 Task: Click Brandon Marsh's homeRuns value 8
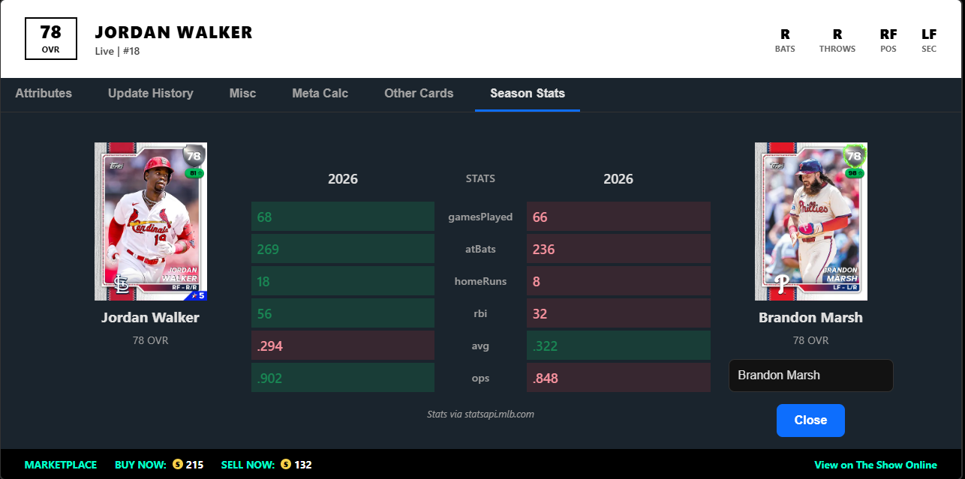tap(618, 281)
